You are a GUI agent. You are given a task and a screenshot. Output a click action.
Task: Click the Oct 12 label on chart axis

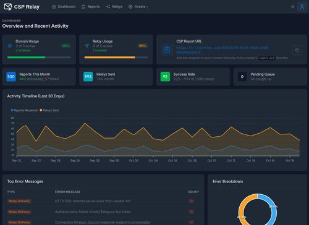coord(231,160)
